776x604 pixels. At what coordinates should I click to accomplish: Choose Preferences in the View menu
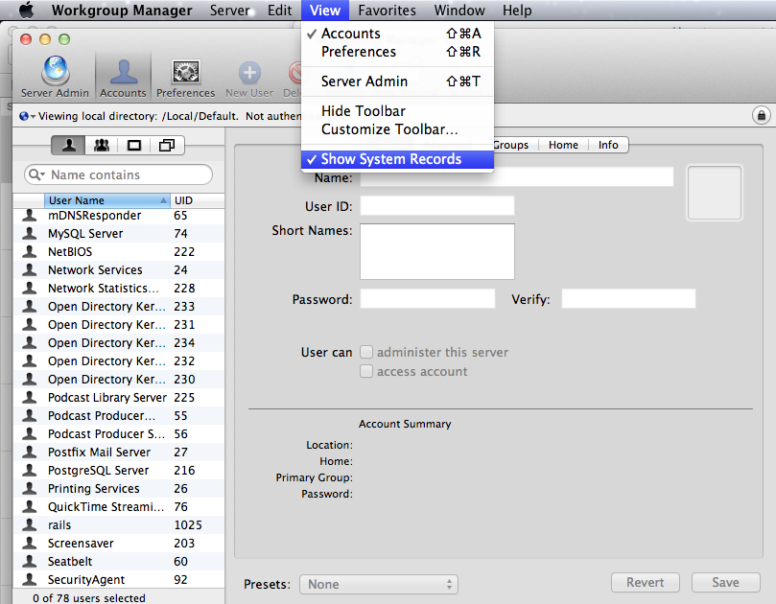(397, 52)
